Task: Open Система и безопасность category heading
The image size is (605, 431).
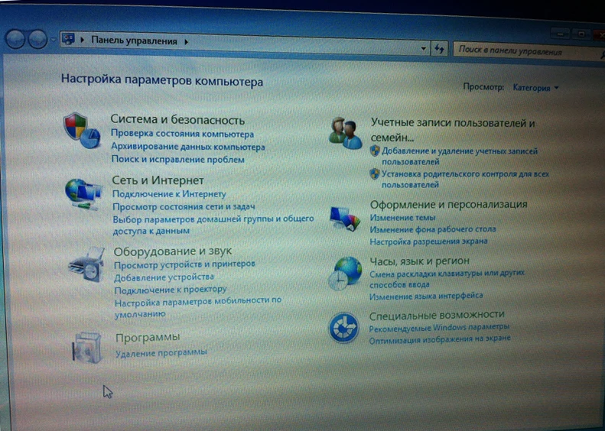Action: (177, 120)
